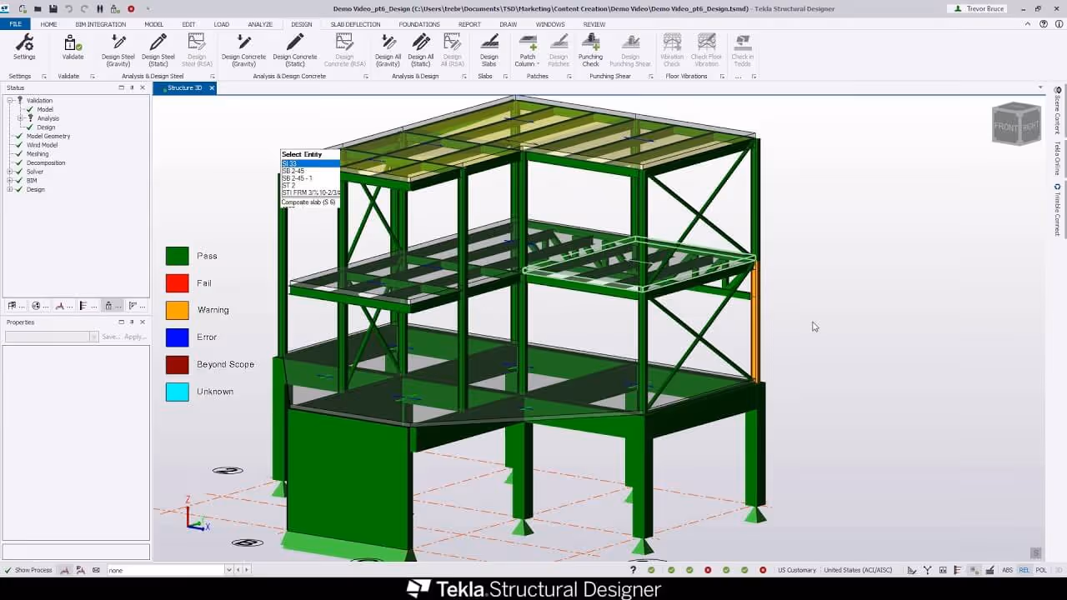Image resolution: width=1067 pixels, height=600 pixels.
Task: Click the red Fail legend swatch
Action: [x=177, y=283]
